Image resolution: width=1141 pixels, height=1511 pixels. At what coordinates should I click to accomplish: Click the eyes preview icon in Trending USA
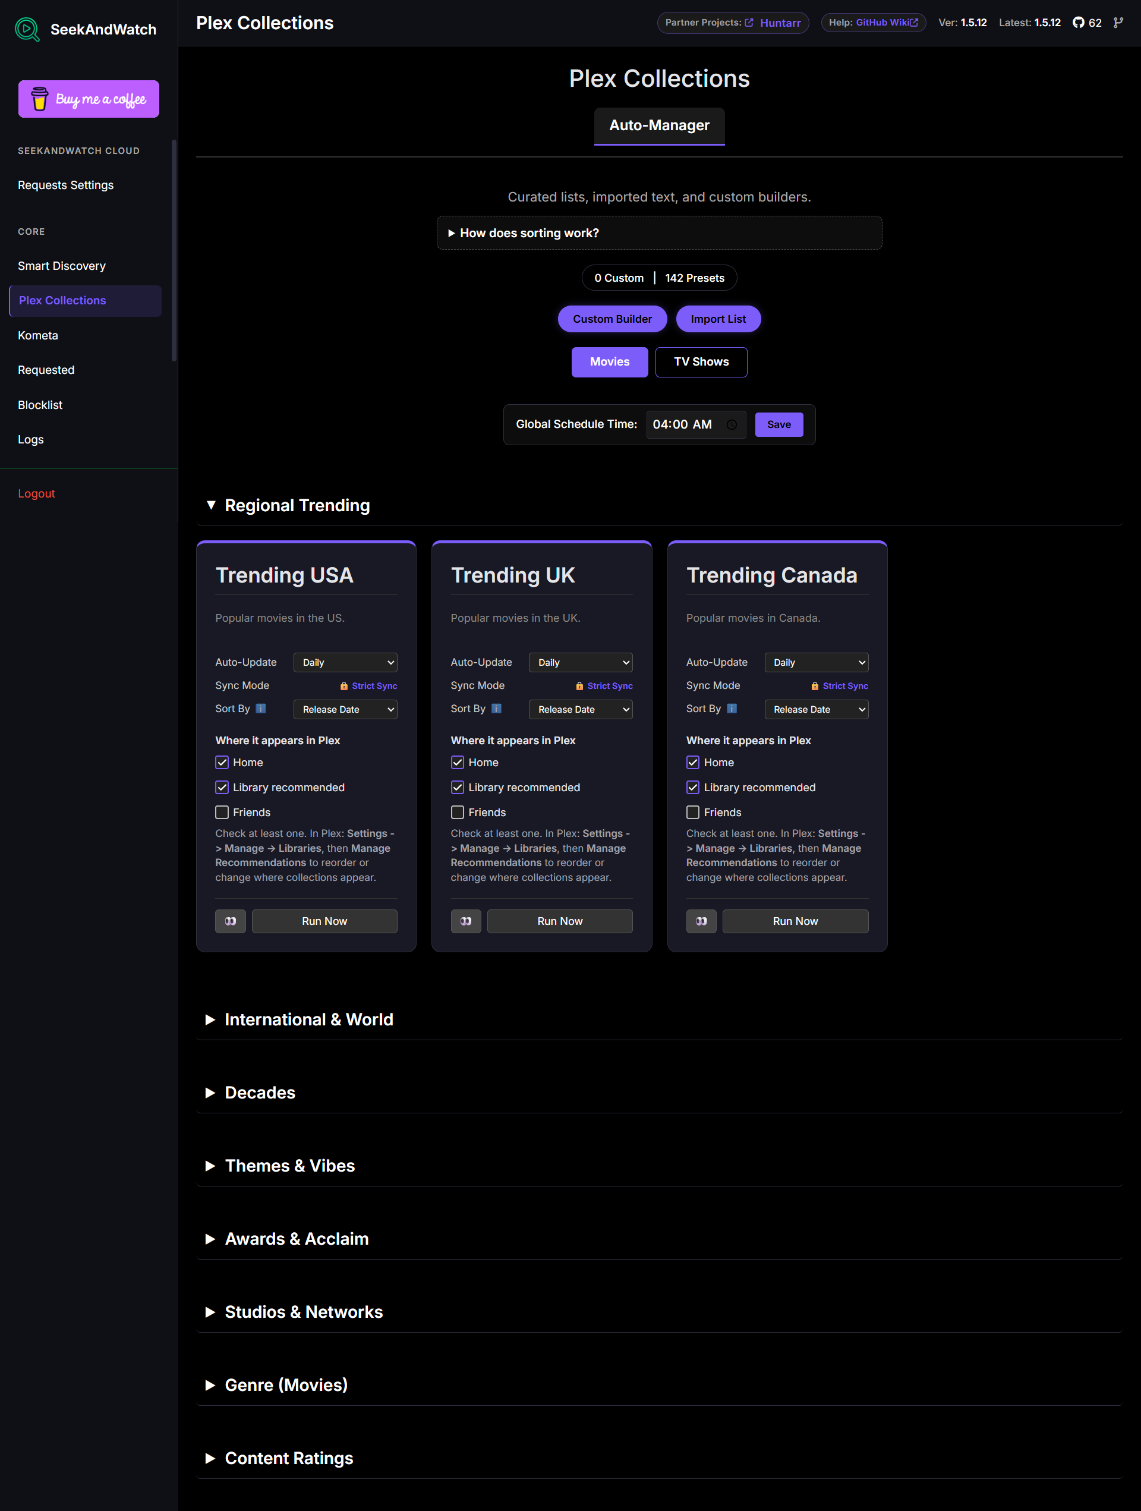(x=231, y=921)
